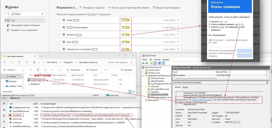Click the Cut scissors icon in Explorer
This screenshot has height=128, width=272.
23,70
